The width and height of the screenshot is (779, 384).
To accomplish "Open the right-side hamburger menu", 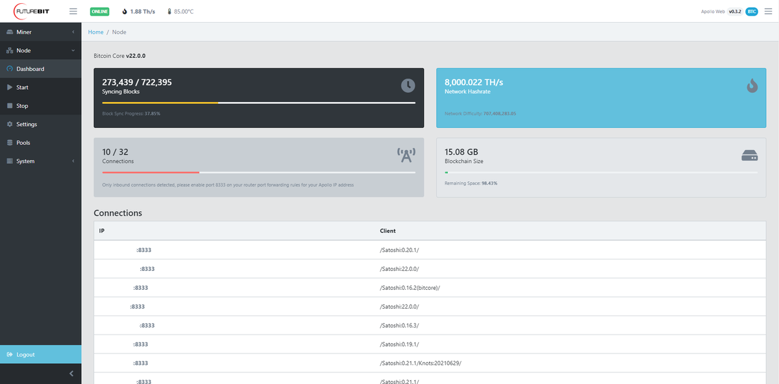I will point(768,12).
